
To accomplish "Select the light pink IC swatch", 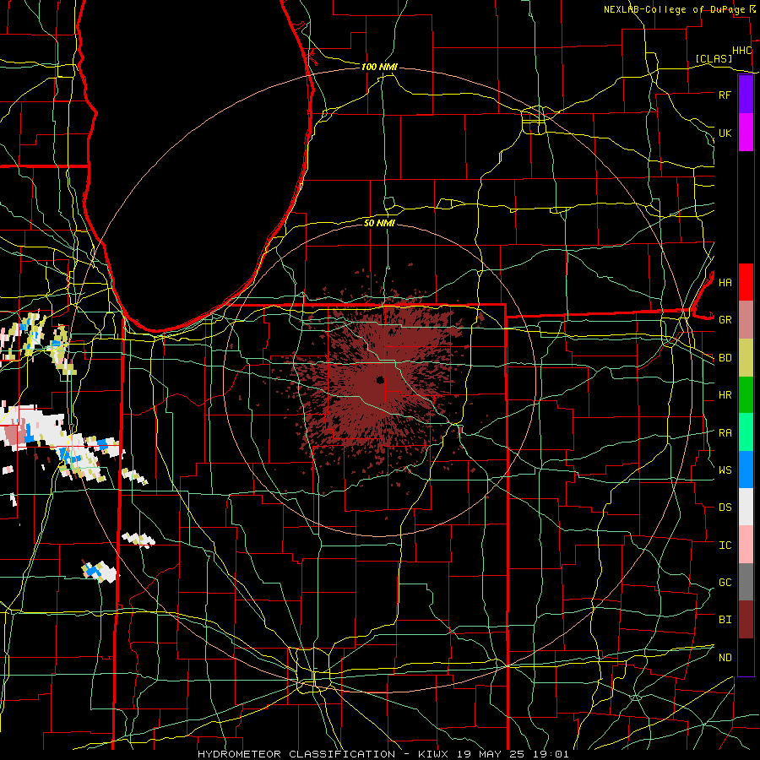I will click(x=746, y=545).
